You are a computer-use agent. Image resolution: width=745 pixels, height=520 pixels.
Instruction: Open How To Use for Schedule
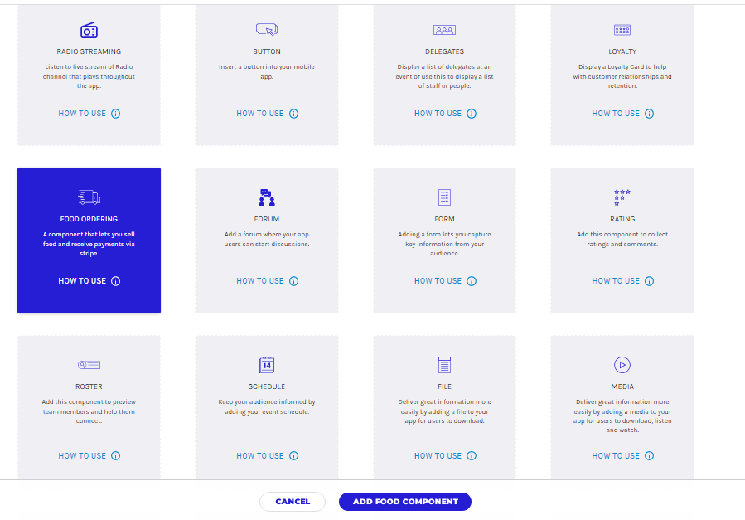(x=260, y=456)
